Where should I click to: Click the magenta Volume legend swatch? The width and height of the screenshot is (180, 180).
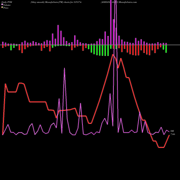pos(2,5)
